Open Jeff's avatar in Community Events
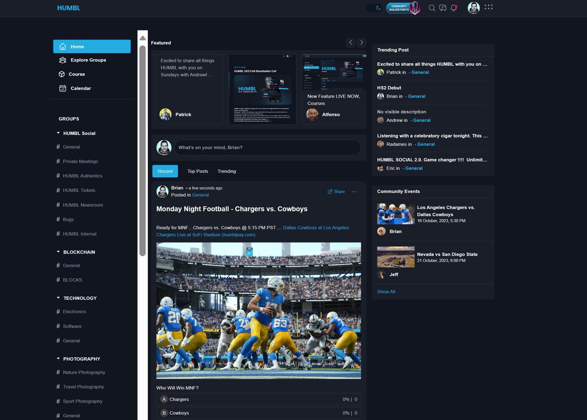The width and height of the screenshot is (587, 420). (382, 275)
